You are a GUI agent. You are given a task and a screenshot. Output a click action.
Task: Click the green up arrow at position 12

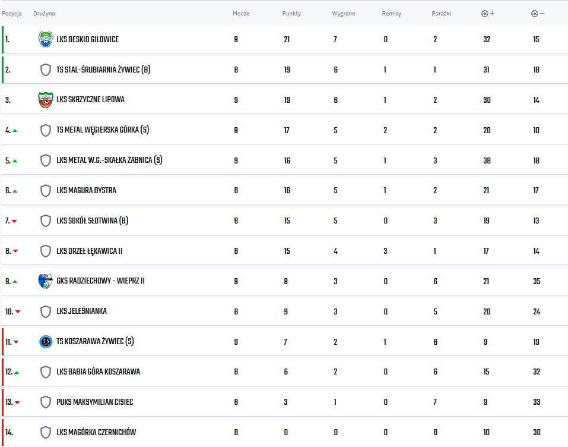pyautogui.click(x=17, y=372)
